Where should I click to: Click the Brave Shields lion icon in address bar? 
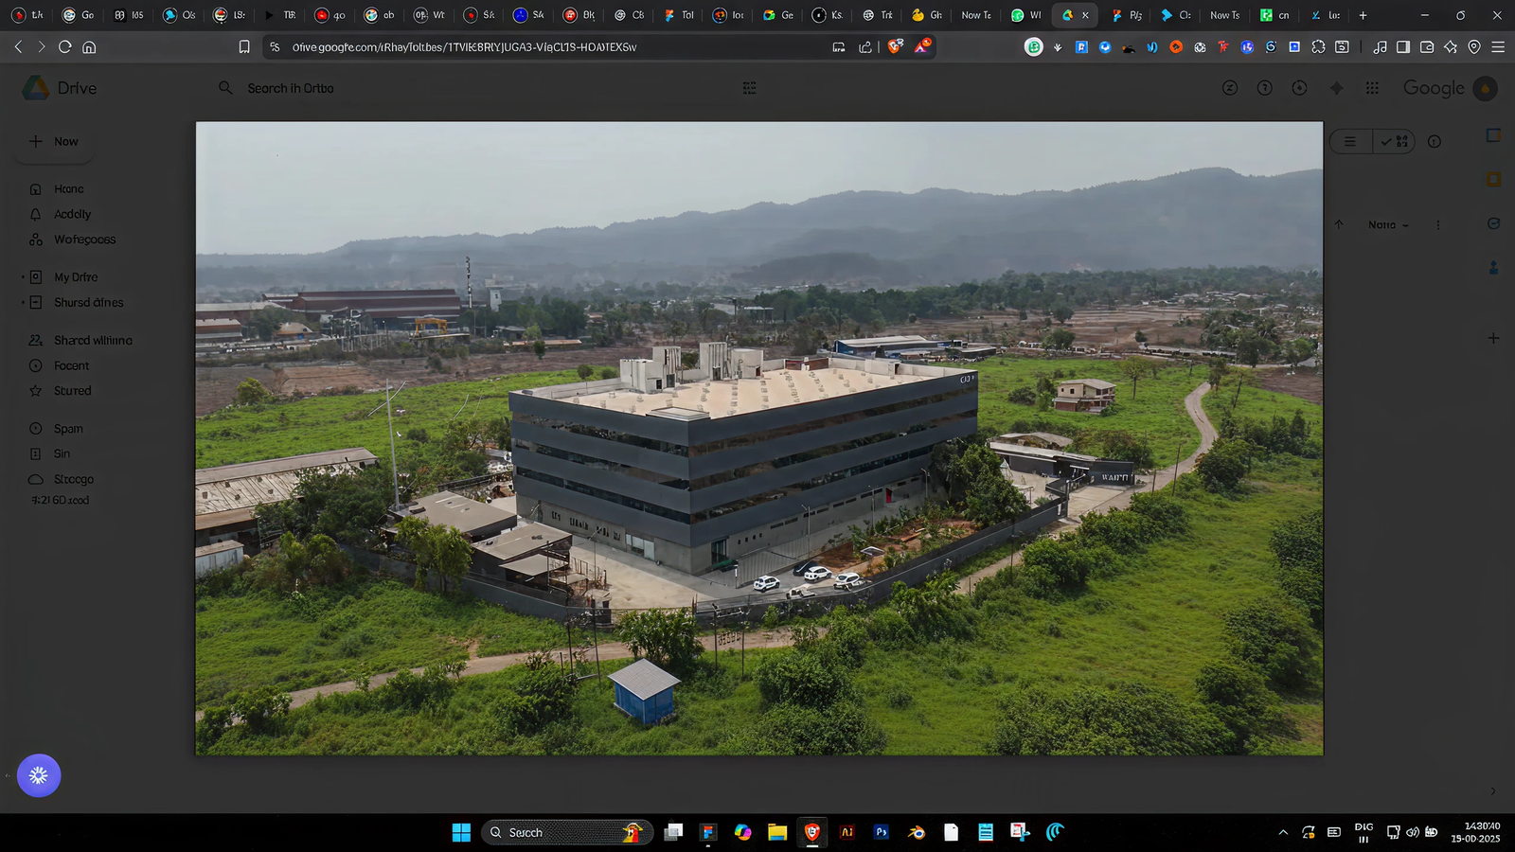[x=895, y=46]
